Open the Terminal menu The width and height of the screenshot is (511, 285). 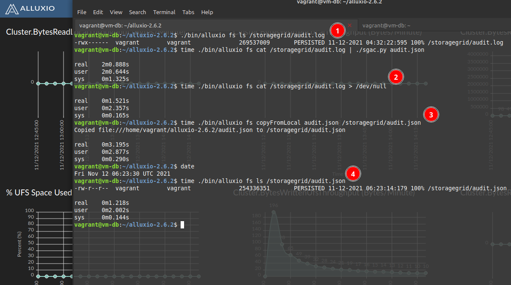pyautogui.click(x=164, y=12)
